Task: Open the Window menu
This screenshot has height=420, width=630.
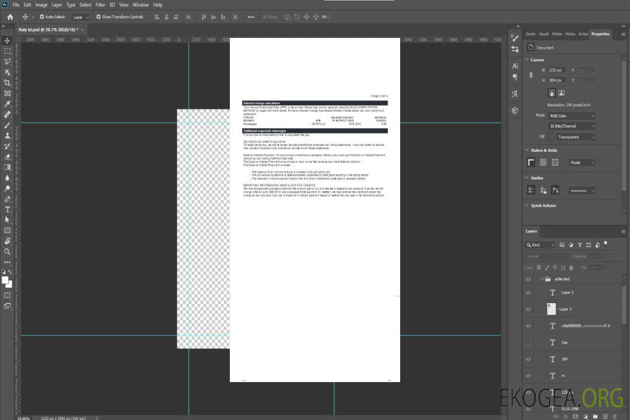Action: 141,5
